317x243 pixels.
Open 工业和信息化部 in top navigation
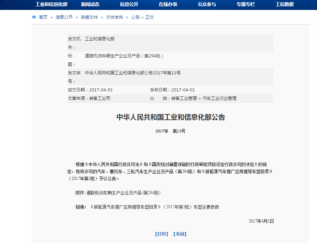[51, 5]
